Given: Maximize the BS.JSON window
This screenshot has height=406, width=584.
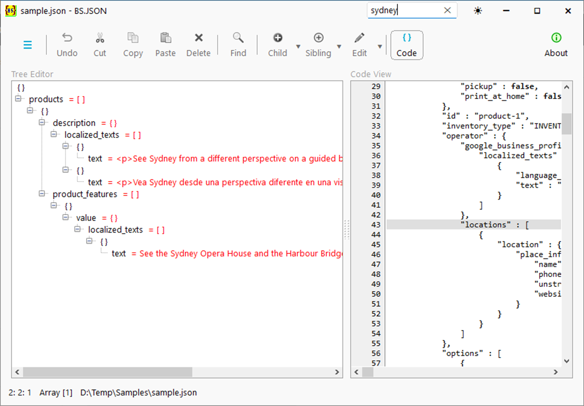Looking at the screenshot, I should tap(537, 11).
